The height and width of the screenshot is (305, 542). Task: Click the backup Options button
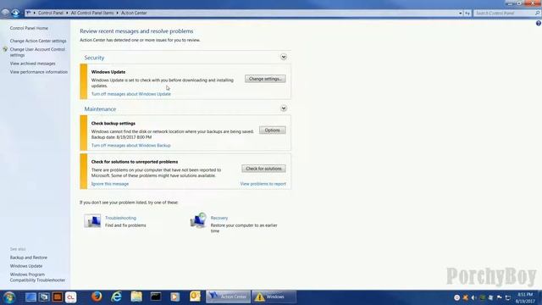(x=273, y=130)
